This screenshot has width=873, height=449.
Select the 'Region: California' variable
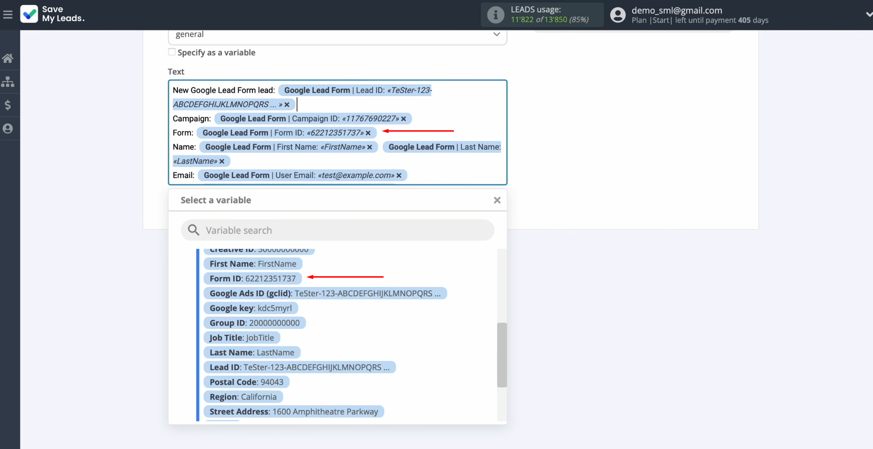pos(243,397)
